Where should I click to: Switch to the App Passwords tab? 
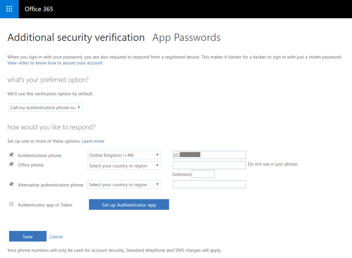(x=186, y=37)
